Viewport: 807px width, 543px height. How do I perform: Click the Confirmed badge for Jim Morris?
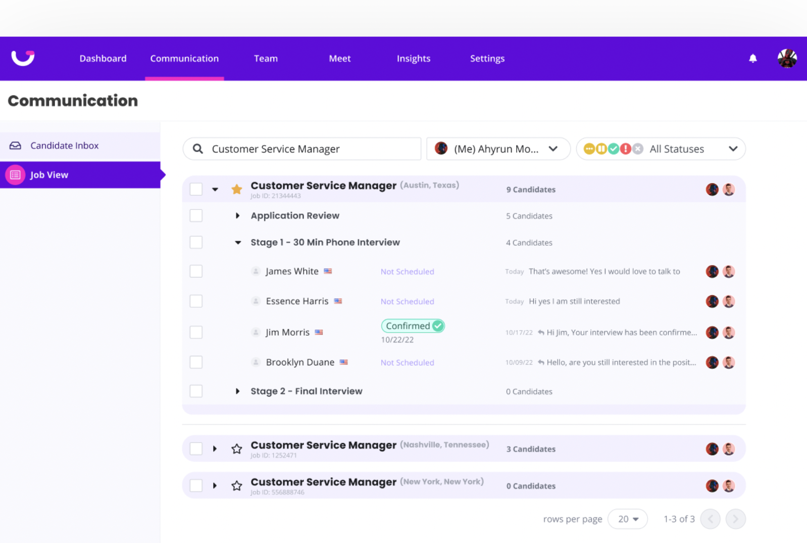tap(413, 326)
